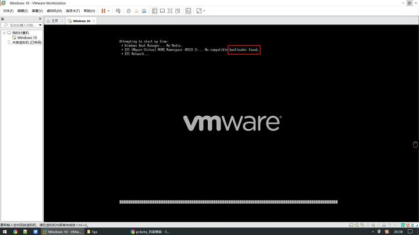Viewport: 419px width, 235px height.
Task: Open the Chrome icon in the Windows taskbar
Action: 15,232
